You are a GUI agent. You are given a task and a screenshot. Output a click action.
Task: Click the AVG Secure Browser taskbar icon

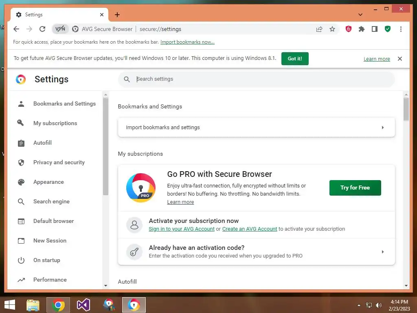pos(134,305)
